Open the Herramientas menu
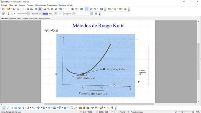 [41, 5]
